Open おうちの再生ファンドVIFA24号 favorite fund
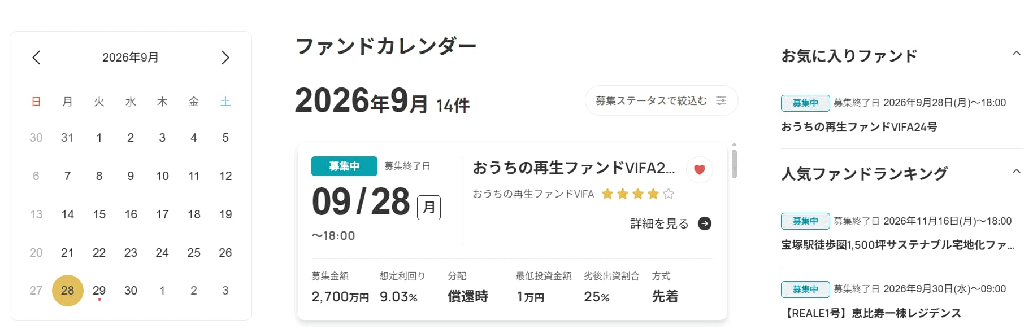This screenshot has height=329, width=1033. tap(859, 127)
